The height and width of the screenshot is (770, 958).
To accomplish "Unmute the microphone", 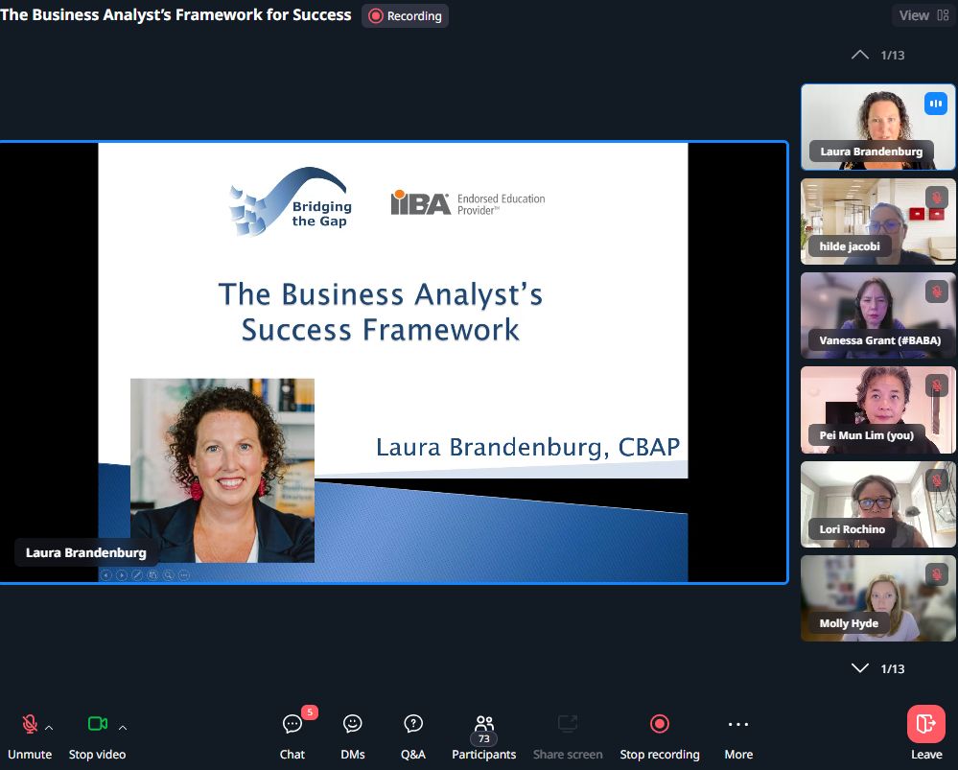I will coord(30,734).
